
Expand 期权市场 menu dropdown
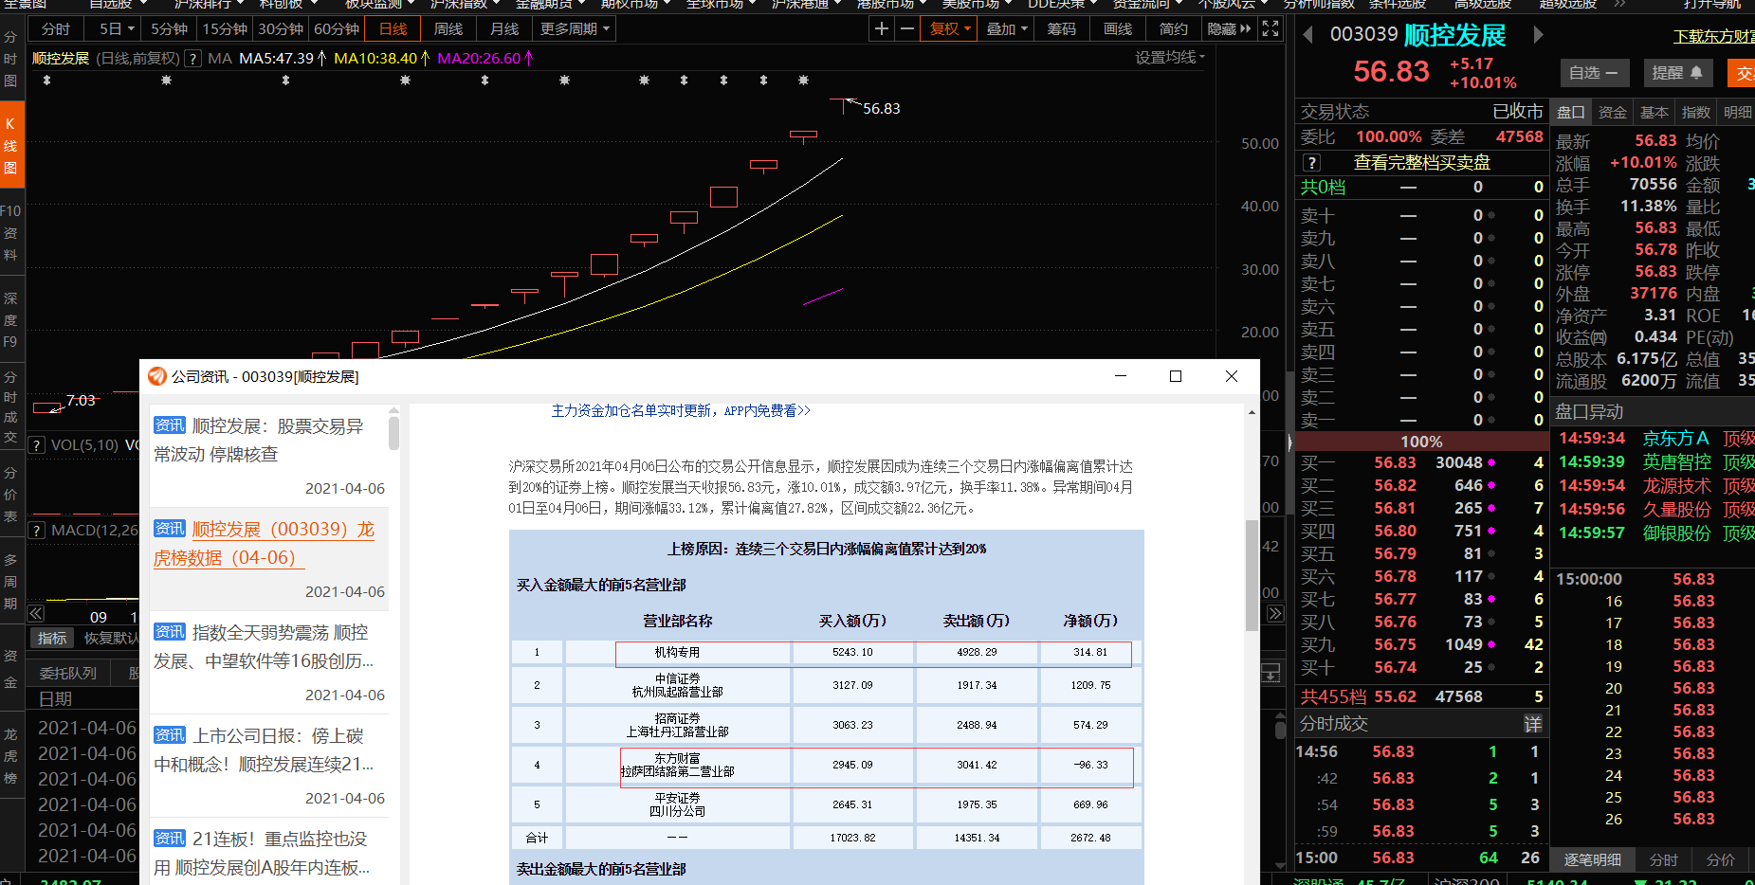pyautogui.click(x=635, y=4)
